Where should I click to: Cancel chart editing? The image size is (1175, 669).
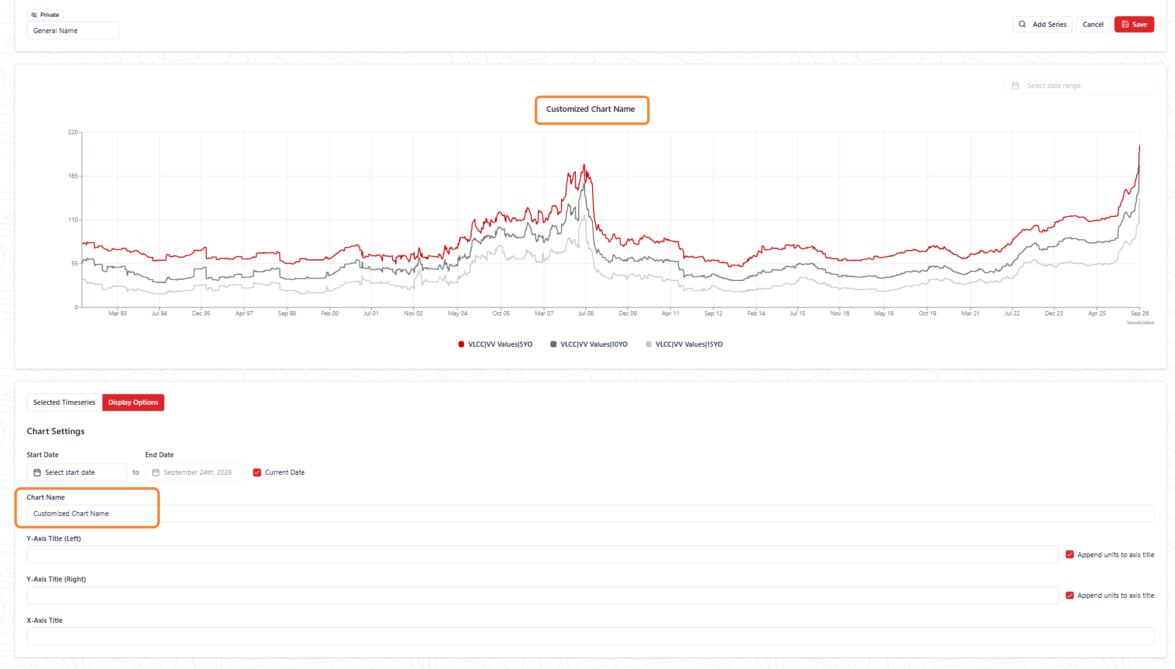pos(1093,24)
